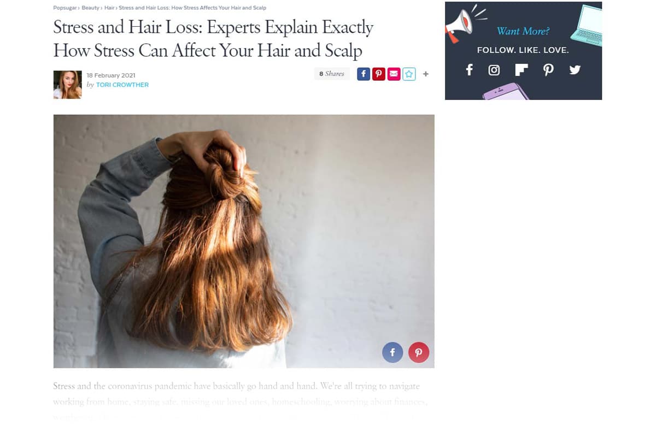
Task: Open Flipboard icon in Want More banner
Action: [x=522, y=70]
